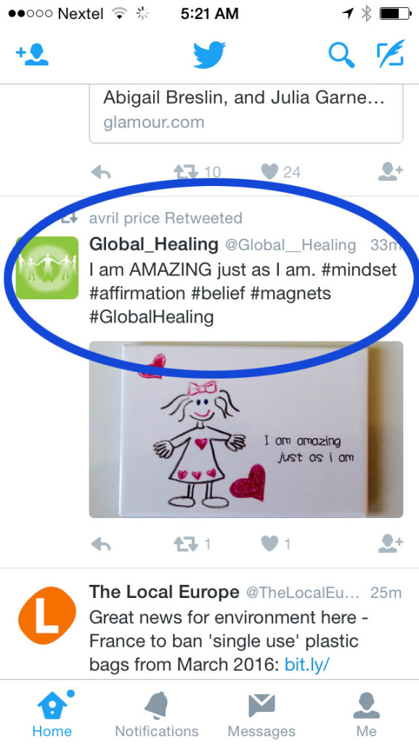Open search with the magnifier icon
Screen dimensions: 419x744
[342, 55]
